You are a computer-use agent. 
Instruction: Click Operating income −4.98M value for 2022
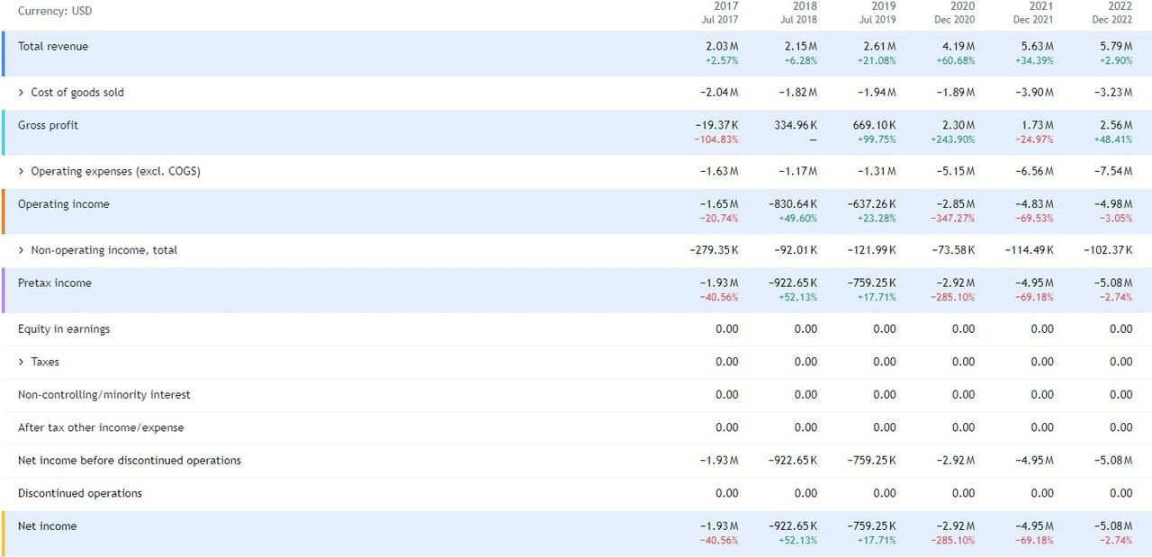[x=1112, y=204]
